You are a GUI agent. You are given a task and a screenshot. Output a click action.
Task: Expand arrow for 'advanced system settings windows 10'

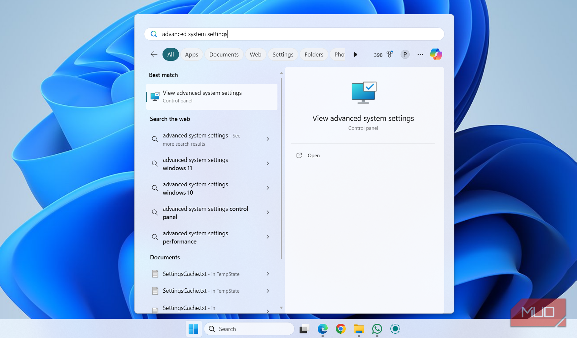click(x=268, y=188)
